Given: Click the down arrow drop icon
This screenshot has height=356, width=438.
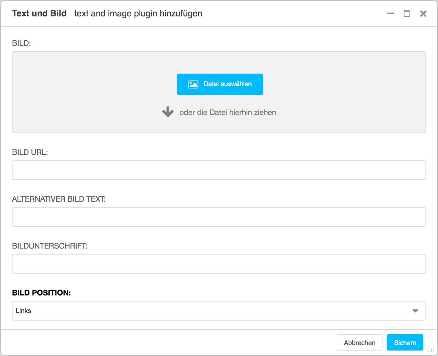Looking at the screenshot, I should (x=168, y=112).
